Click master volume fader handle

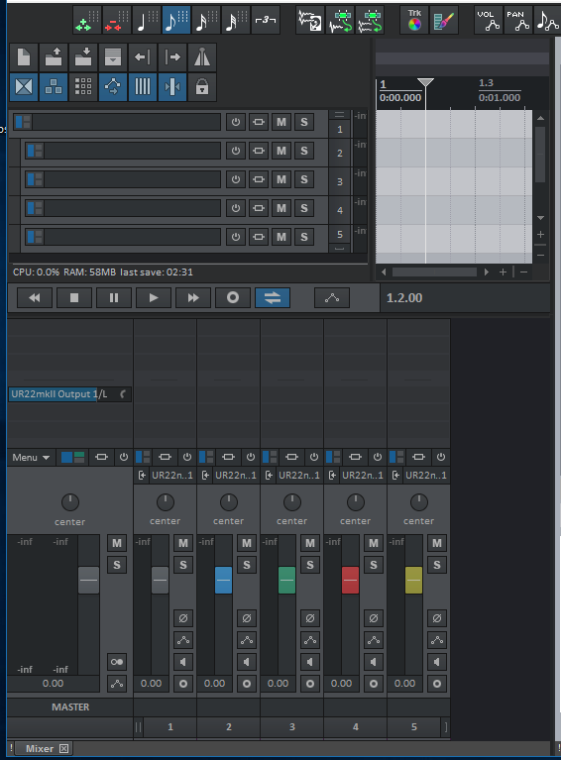(89, 580)
